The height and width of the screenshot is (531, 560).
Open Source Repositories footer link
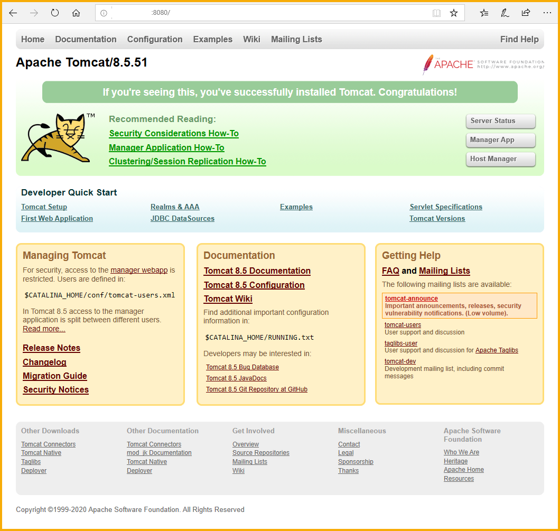point(260,453)
